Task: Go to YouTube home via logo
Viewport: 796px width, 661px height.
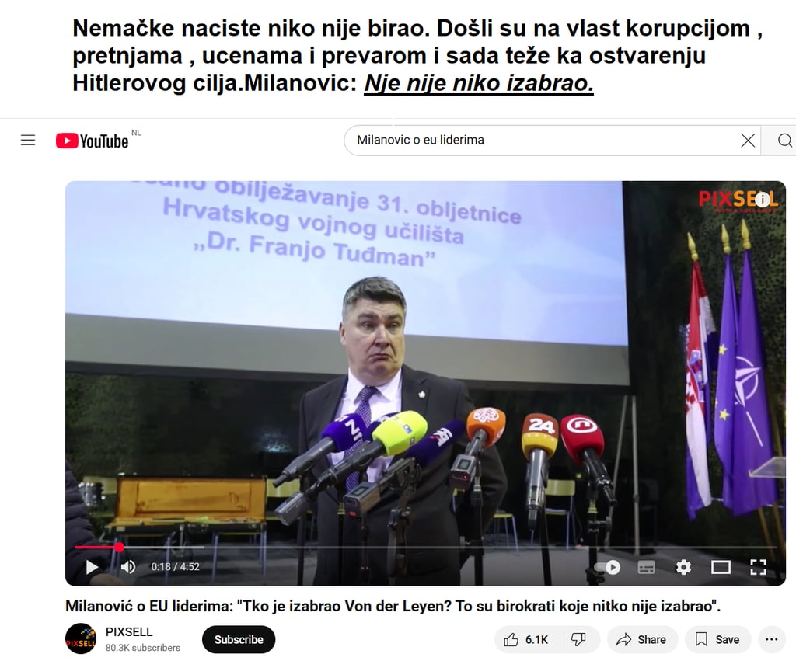Action: coord(93,141)
